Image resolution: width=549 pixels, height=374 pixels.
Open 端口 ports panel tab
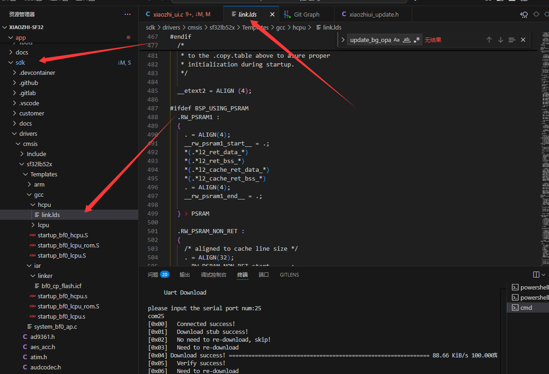pos(264,275)
